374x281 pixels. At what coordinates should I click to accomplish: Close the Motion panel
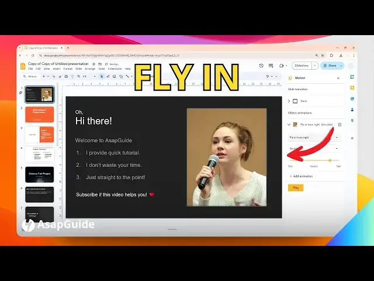338,78
